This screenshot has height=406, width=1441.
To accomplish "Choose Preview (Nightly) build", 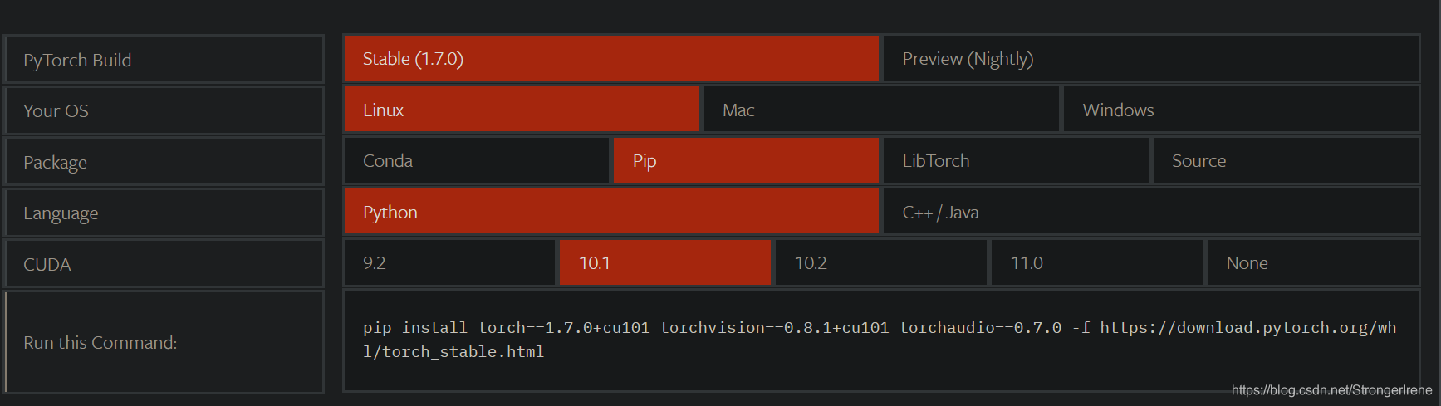I will click(x=1150, y=59).
